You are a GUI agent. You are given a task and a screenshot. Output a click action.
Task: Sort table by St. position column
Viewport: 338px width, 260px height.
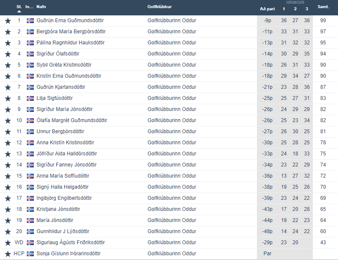coord(19,7)
